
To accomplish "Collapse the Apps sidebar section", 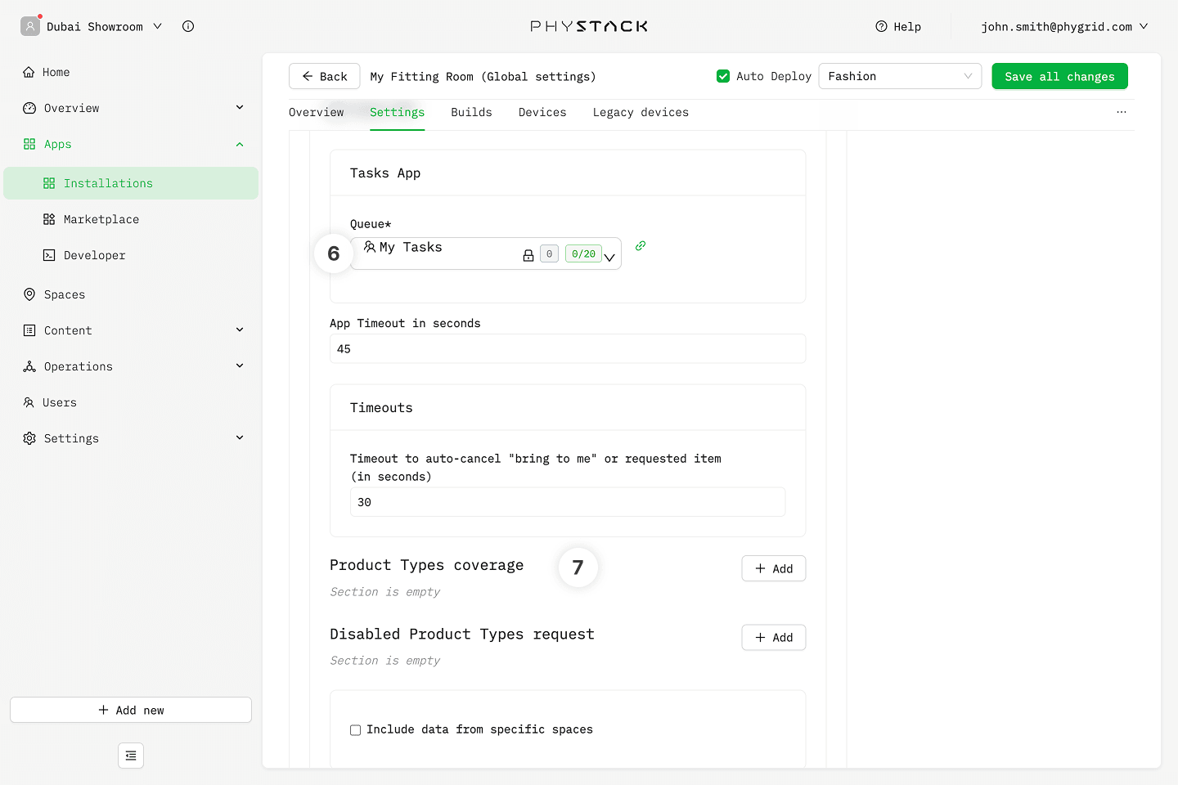I will [240, 144].
